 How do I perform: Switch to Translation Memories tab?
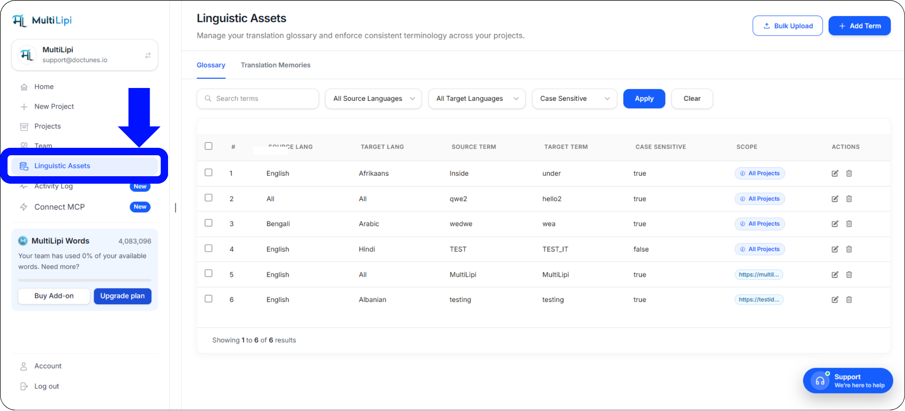[275, 65]
